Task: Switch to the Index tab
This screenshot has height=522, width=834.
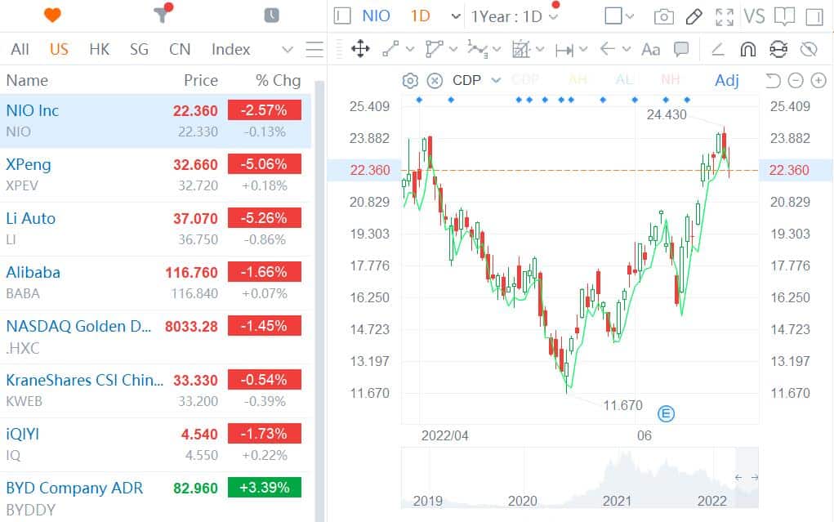Action: [230, 50]
